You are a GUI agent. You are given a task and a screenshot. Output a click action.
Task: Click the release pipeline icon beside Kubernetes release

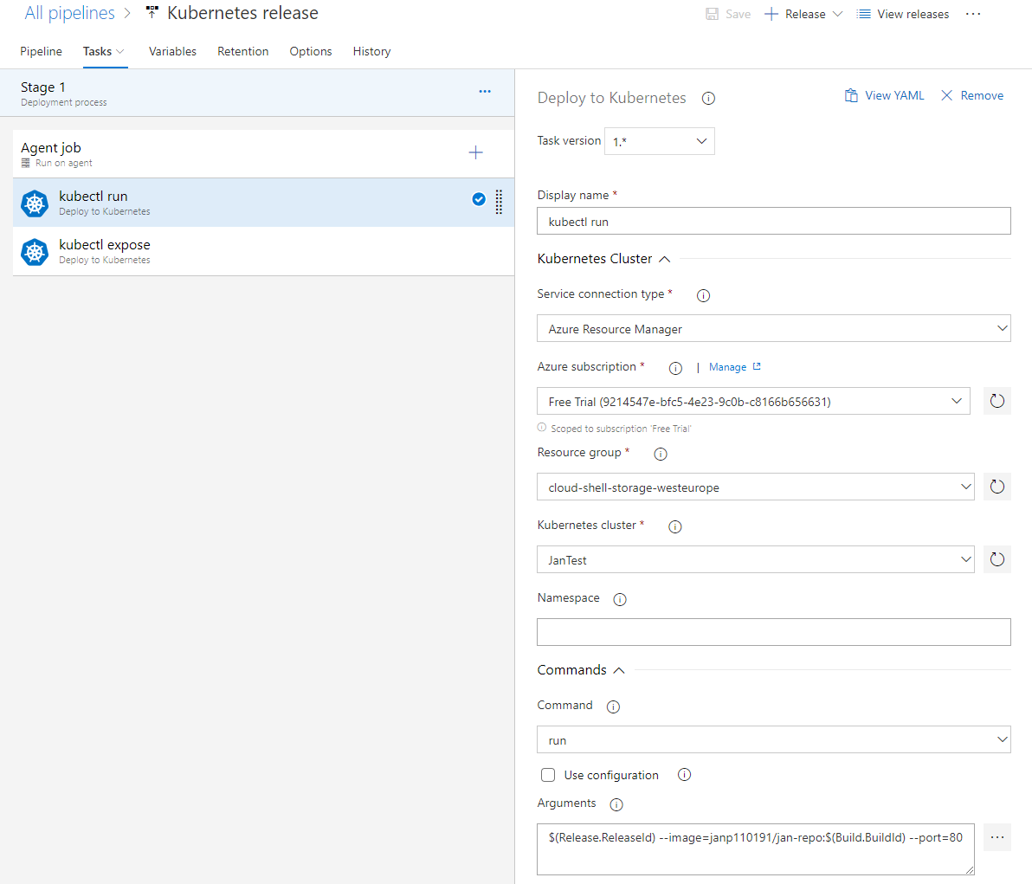tap(152, 12)
